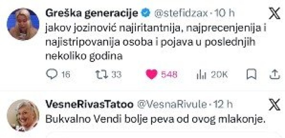Retweet the jakov jozinović post
This screenshot has height=138, width=285.
[x=99, y=74]
